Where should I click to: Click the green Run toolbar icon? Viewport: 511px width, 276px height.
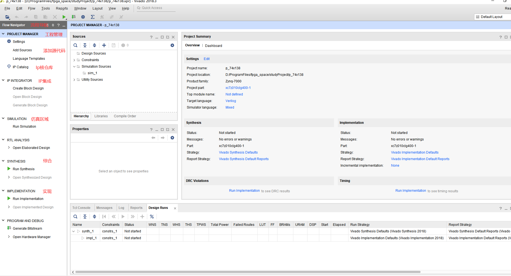click(x=64, y=17)
